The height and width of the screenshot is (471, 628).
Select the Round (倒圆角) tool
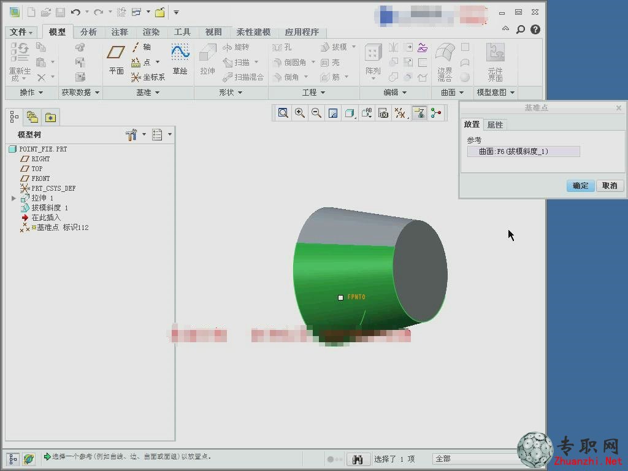[x=289, y=62]
